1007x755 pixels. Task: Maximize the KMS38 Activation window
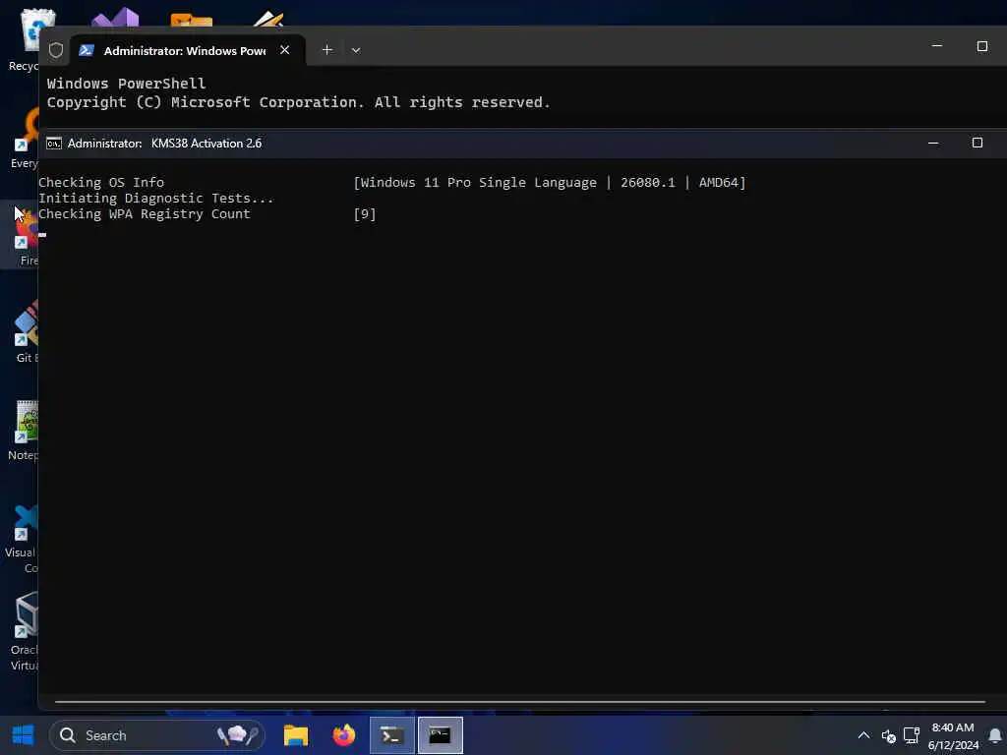pos(977,144)
